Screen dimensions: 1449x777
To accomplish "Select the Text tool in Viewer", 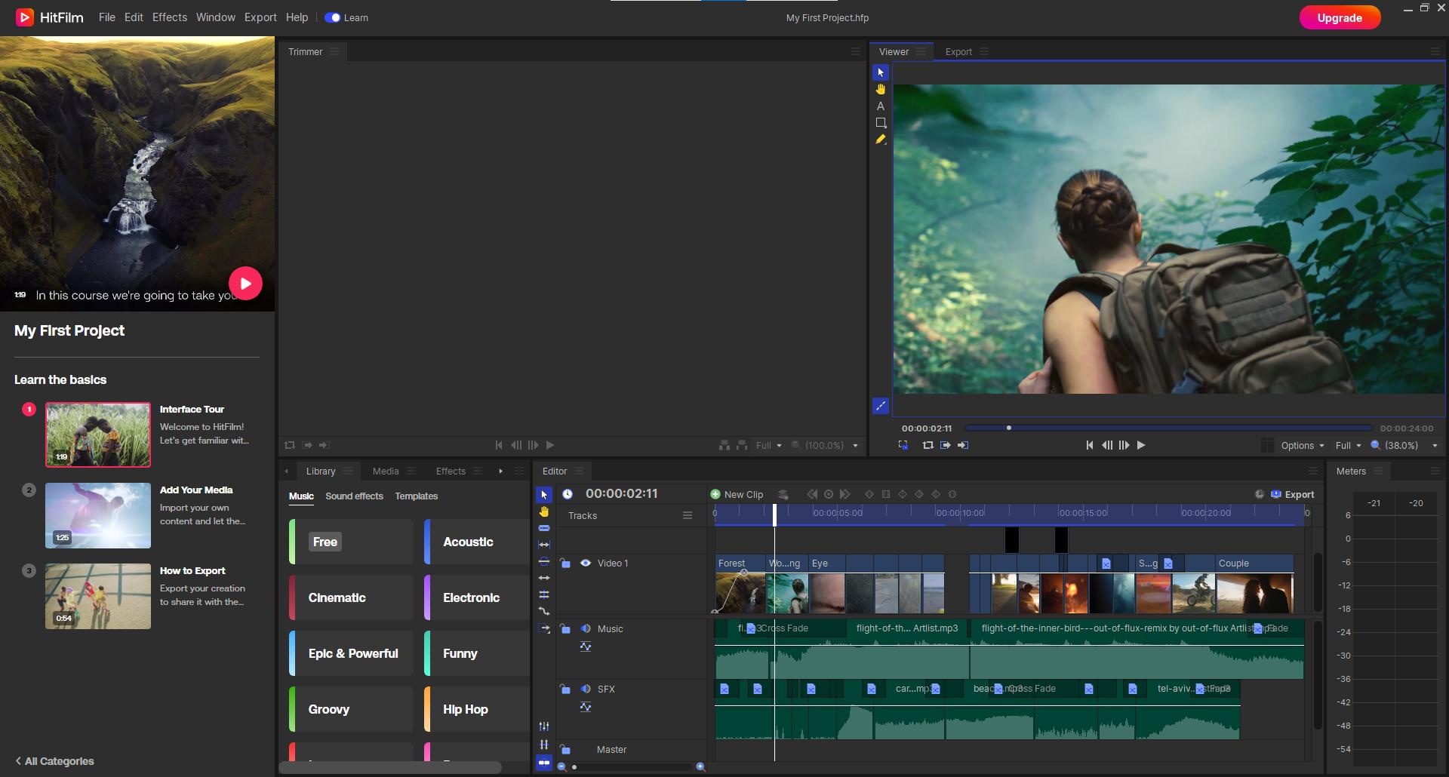I will (x=880, y=106).
